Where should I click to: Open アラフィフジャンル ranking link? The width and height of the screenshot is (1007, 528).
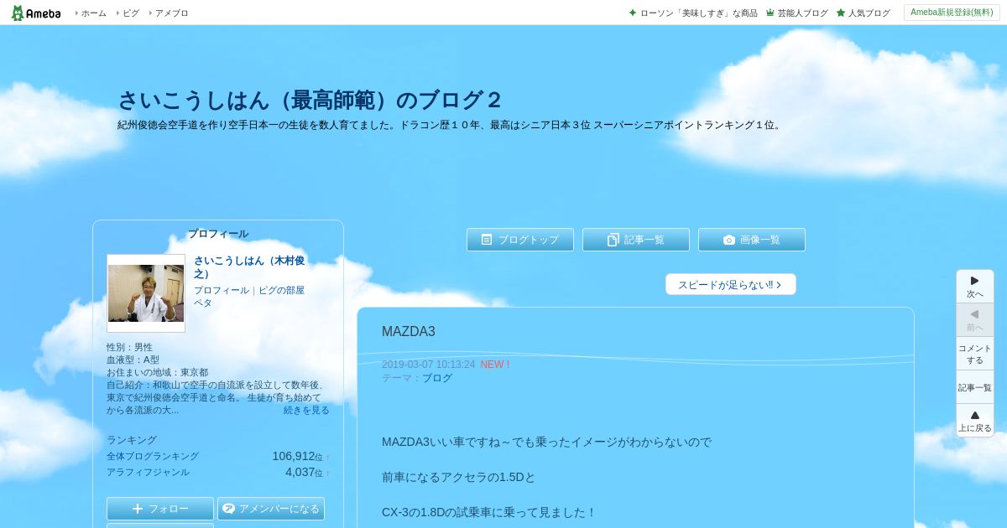pos(148,473)
